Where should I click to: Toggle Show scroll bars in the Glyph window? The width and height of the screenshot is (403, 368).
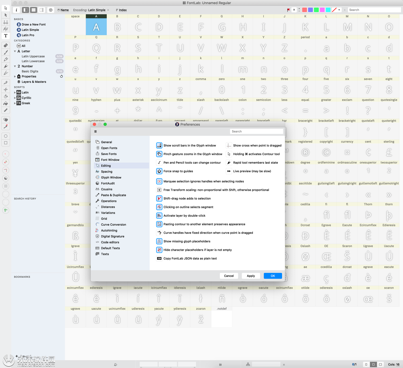tap(159, 145)
